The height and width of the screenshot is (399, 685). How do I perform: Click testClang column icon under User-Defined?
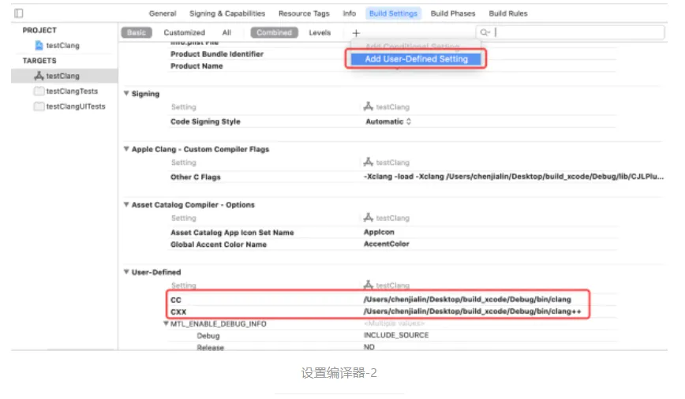[x=369, y=285]
